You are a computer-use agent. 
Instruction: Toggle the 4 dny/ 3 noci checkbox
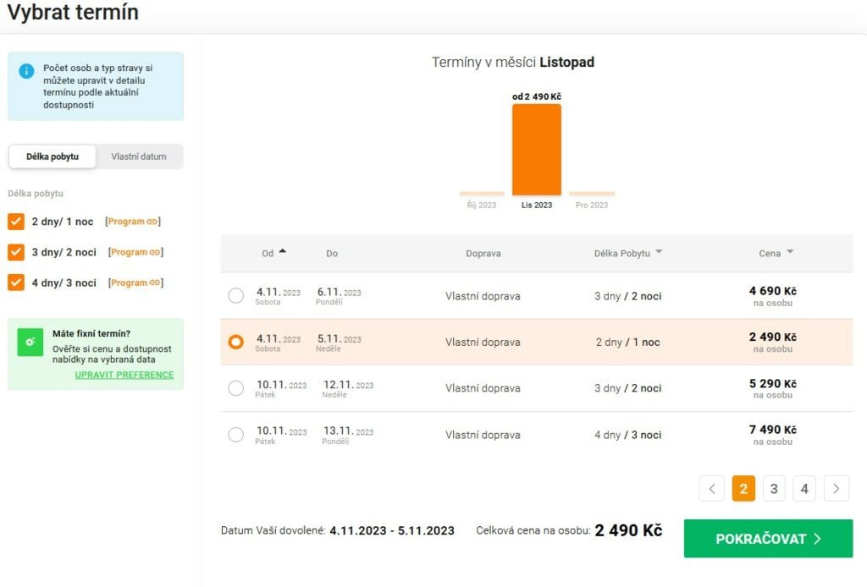pyautogui.click(x=16, y=283)
